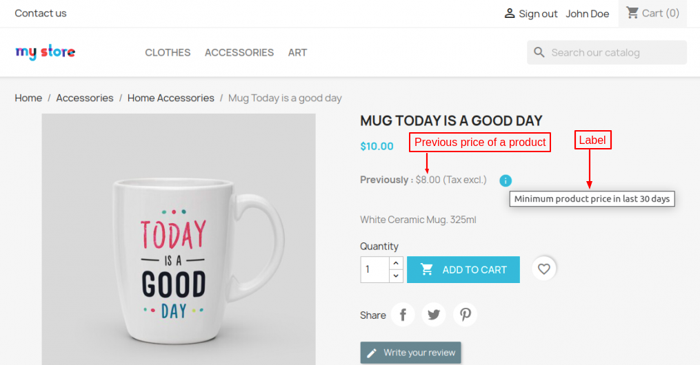
Task: Share product on Facebook
Action: pyautogui.click(x=403, y=315)
